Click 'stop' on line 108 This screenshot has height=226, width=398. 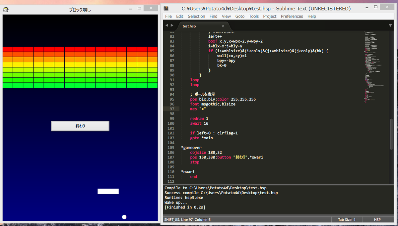point(195,162)
